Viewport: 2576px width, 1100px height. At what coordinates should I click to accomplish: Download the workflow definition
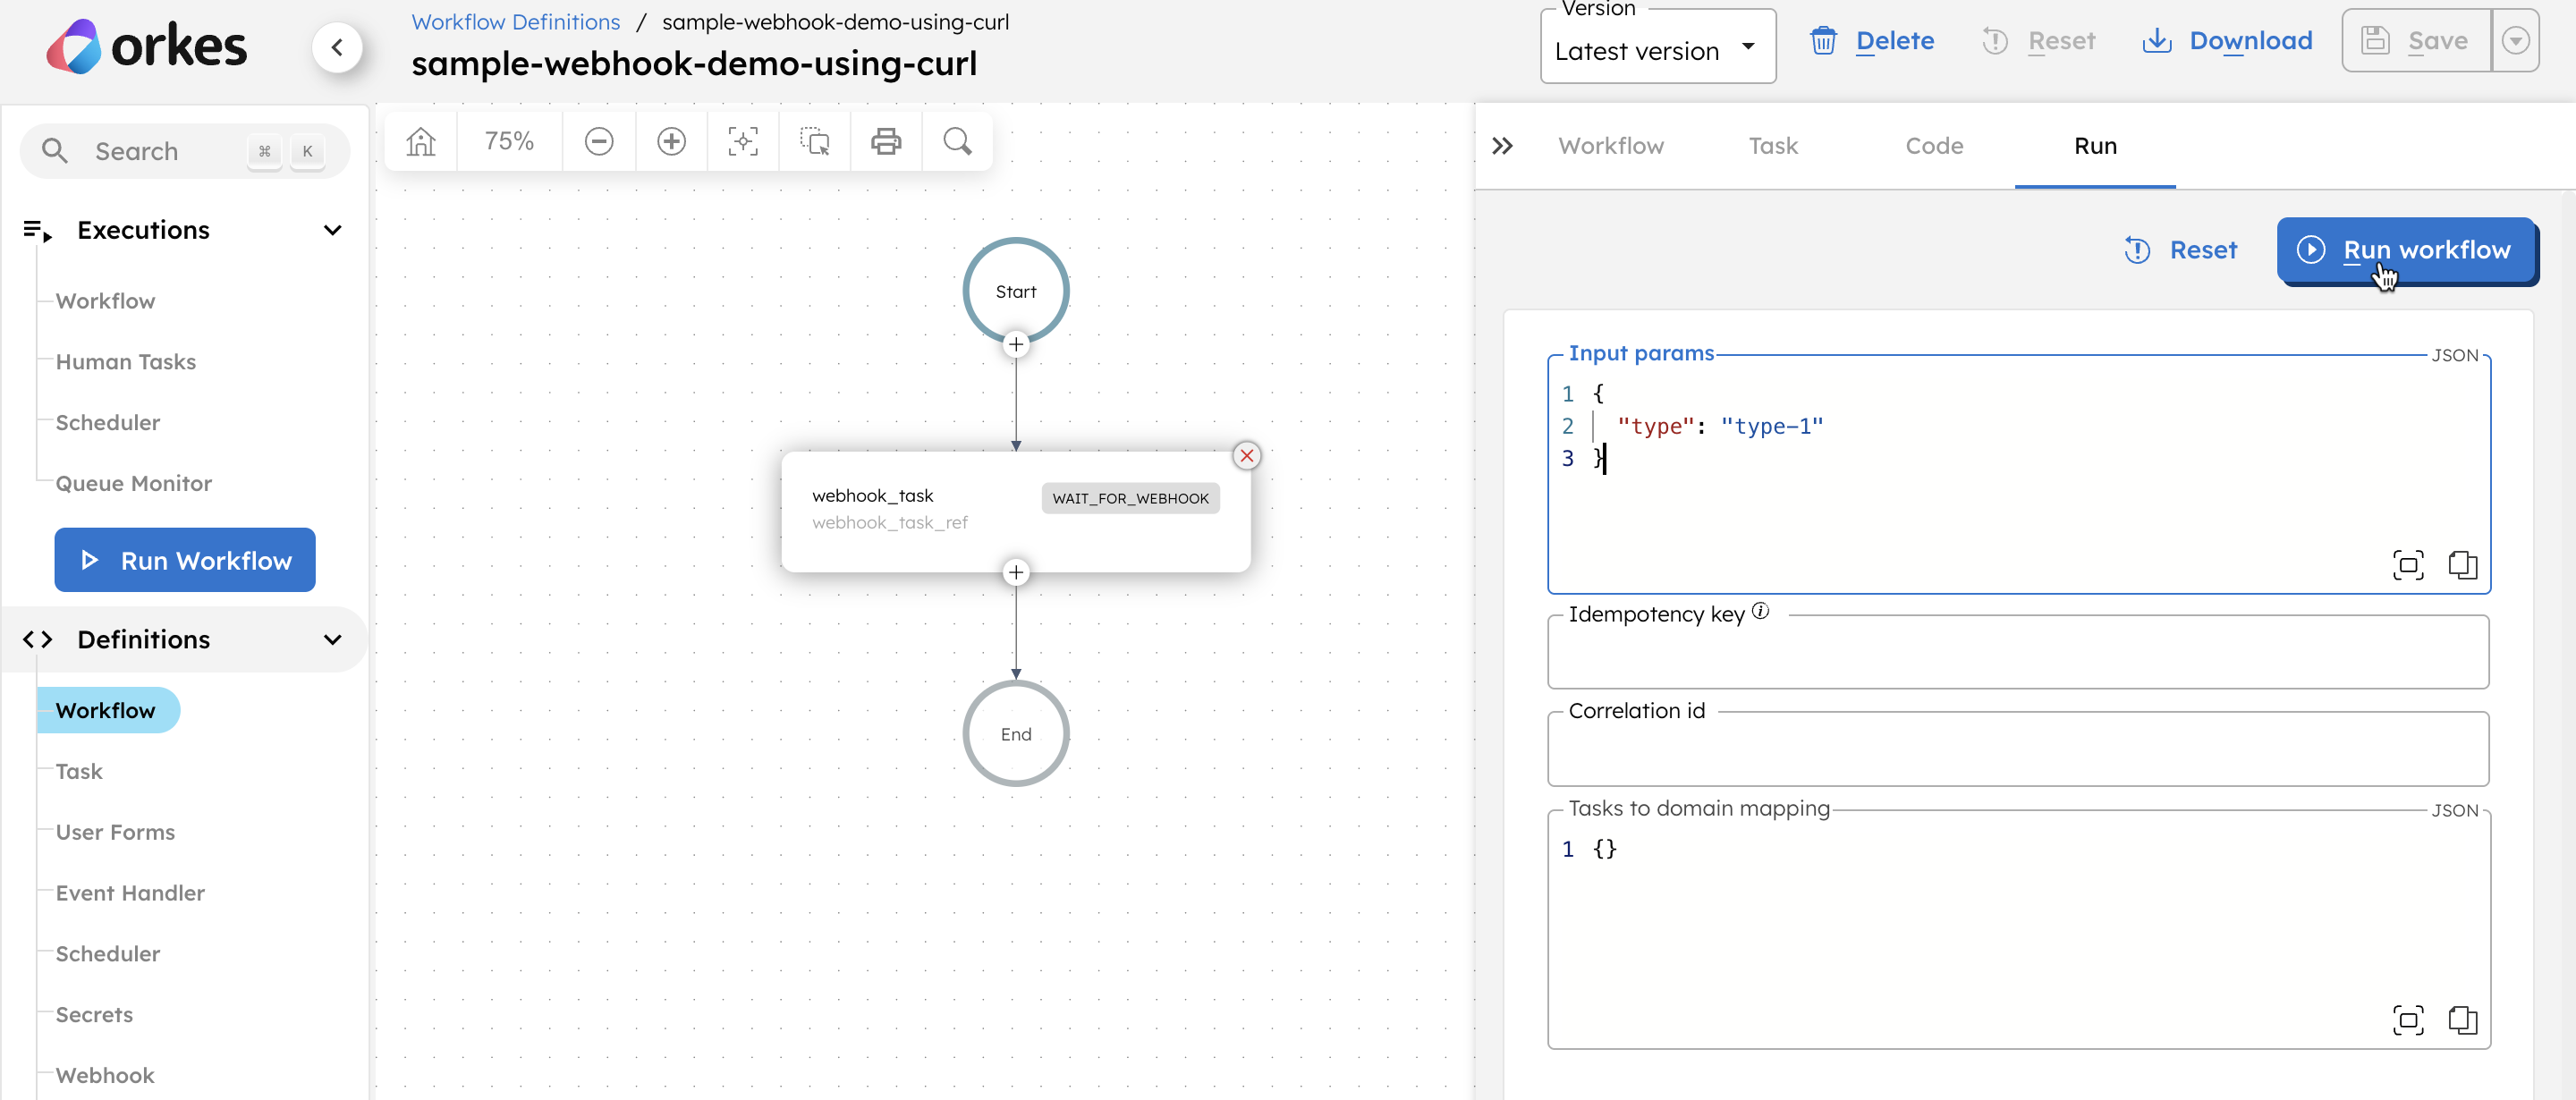pos(2227,41)
